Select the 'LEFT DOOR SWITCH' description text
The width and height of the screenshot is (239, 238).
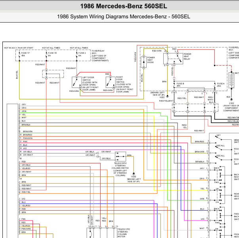[90, 84]
